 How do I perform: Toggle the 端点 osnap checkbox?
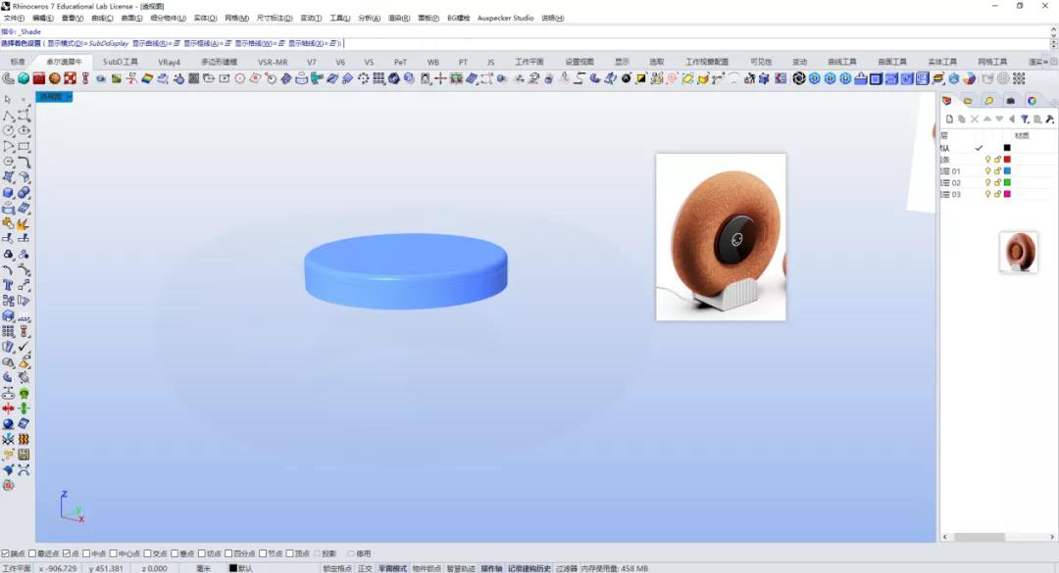click(6, 553)
